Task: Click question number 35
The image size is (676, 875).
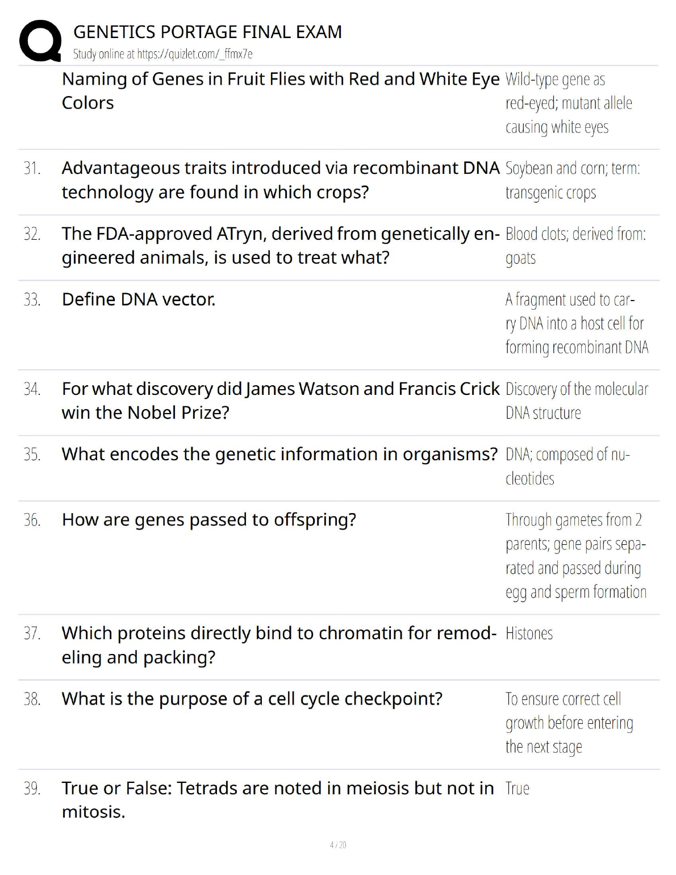Action: pos(32,455)
